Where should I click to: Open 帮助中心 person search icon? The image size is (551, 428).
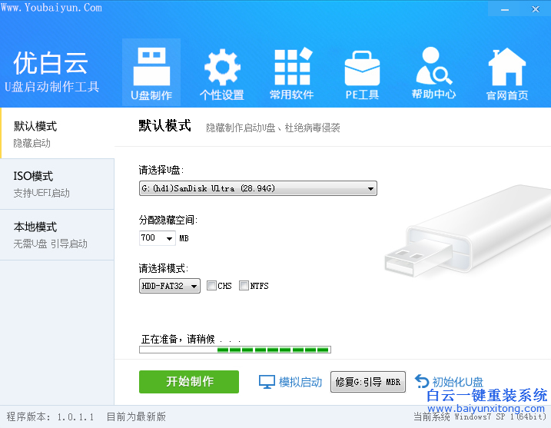[x=433, y=66]
